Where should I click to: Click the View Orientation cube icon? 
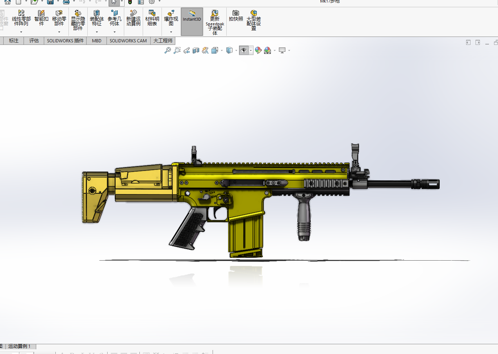(x=215, y=50)
